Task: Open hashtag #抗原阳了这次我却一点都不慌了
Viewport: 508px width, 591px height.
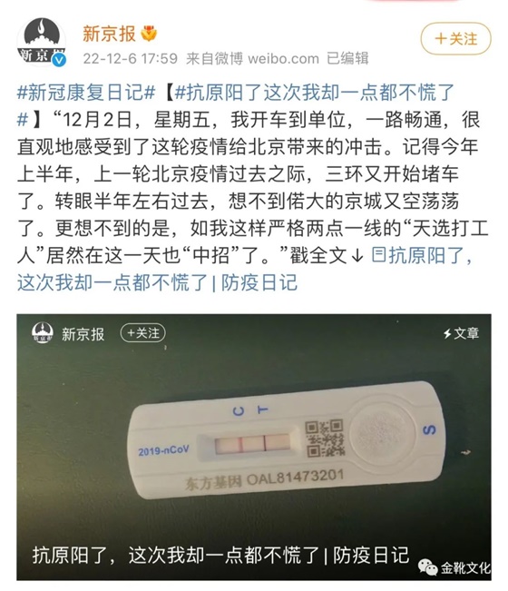Action: click(x=236, y=106)
